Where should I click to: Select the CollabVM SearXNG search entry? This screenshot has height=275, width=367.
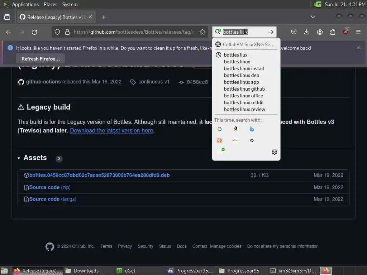coord(246,44)
